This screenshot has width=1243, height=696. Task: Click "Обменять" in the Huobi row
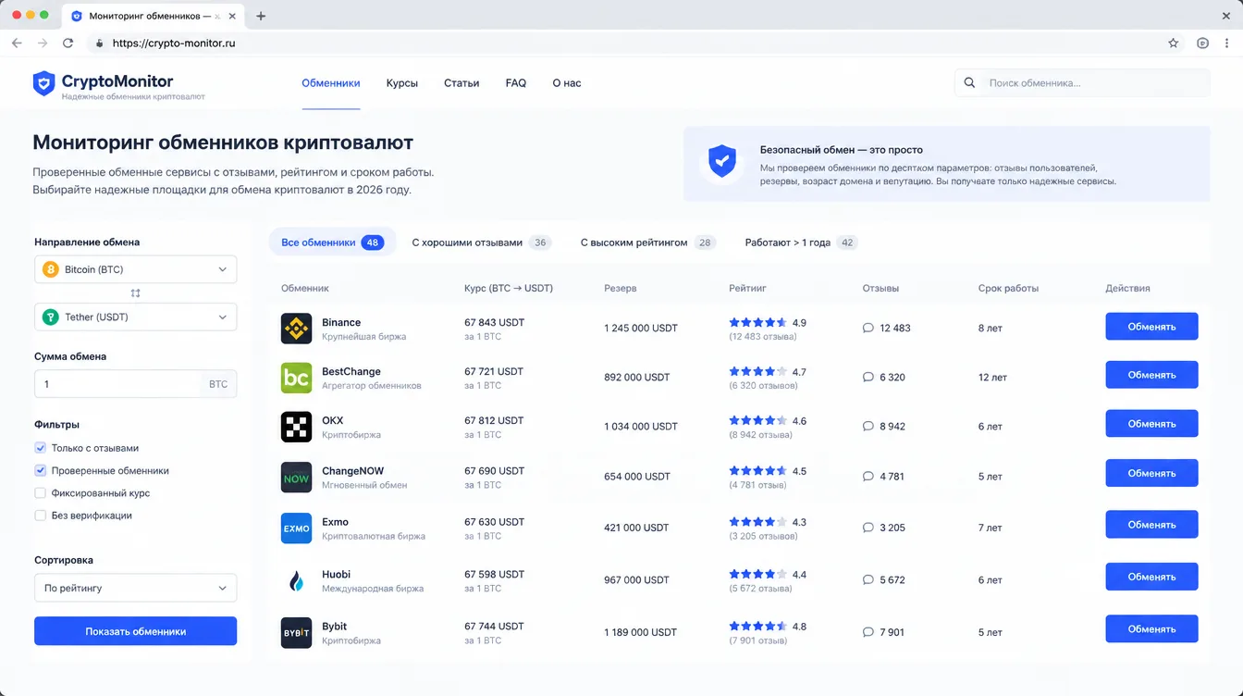tap(1151, 577)
